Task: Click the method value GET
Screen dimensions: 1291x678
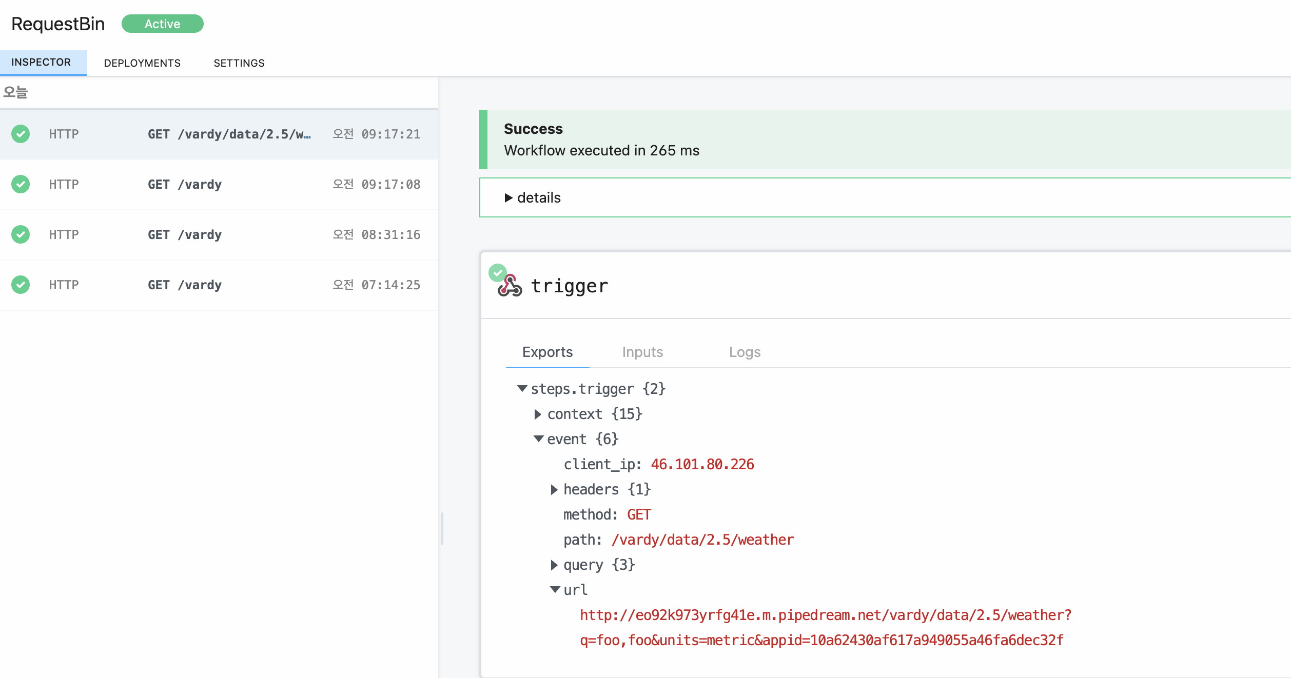Action: tap(639, 515)
